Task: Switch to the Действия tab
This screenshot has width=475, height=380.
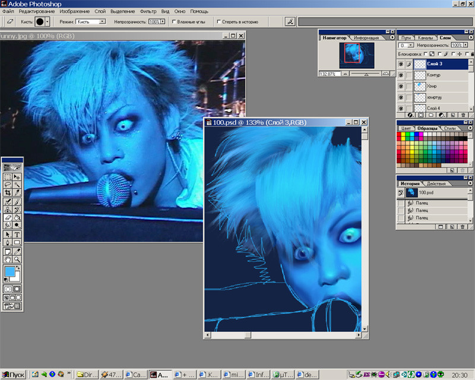Action: (x=436, y=183)
